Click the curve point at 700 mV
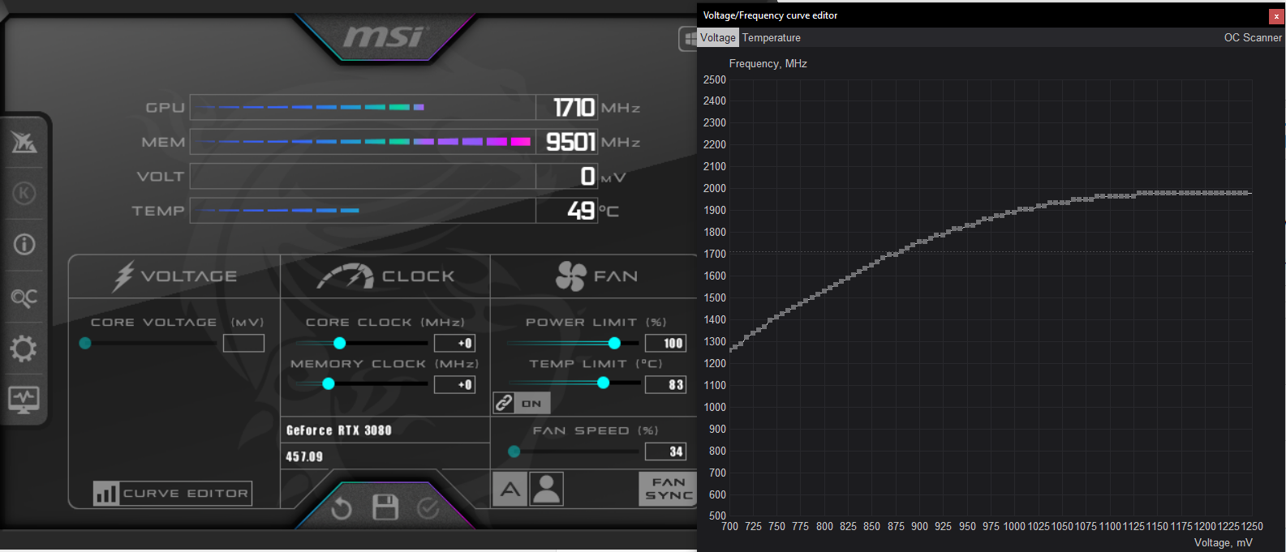 pyautogui.click(x=731, y=349)
